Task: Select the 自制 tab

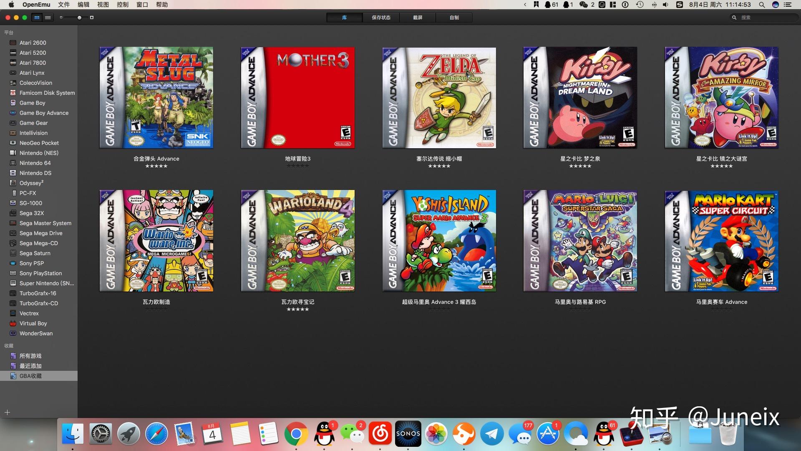Action: [454, 18]
